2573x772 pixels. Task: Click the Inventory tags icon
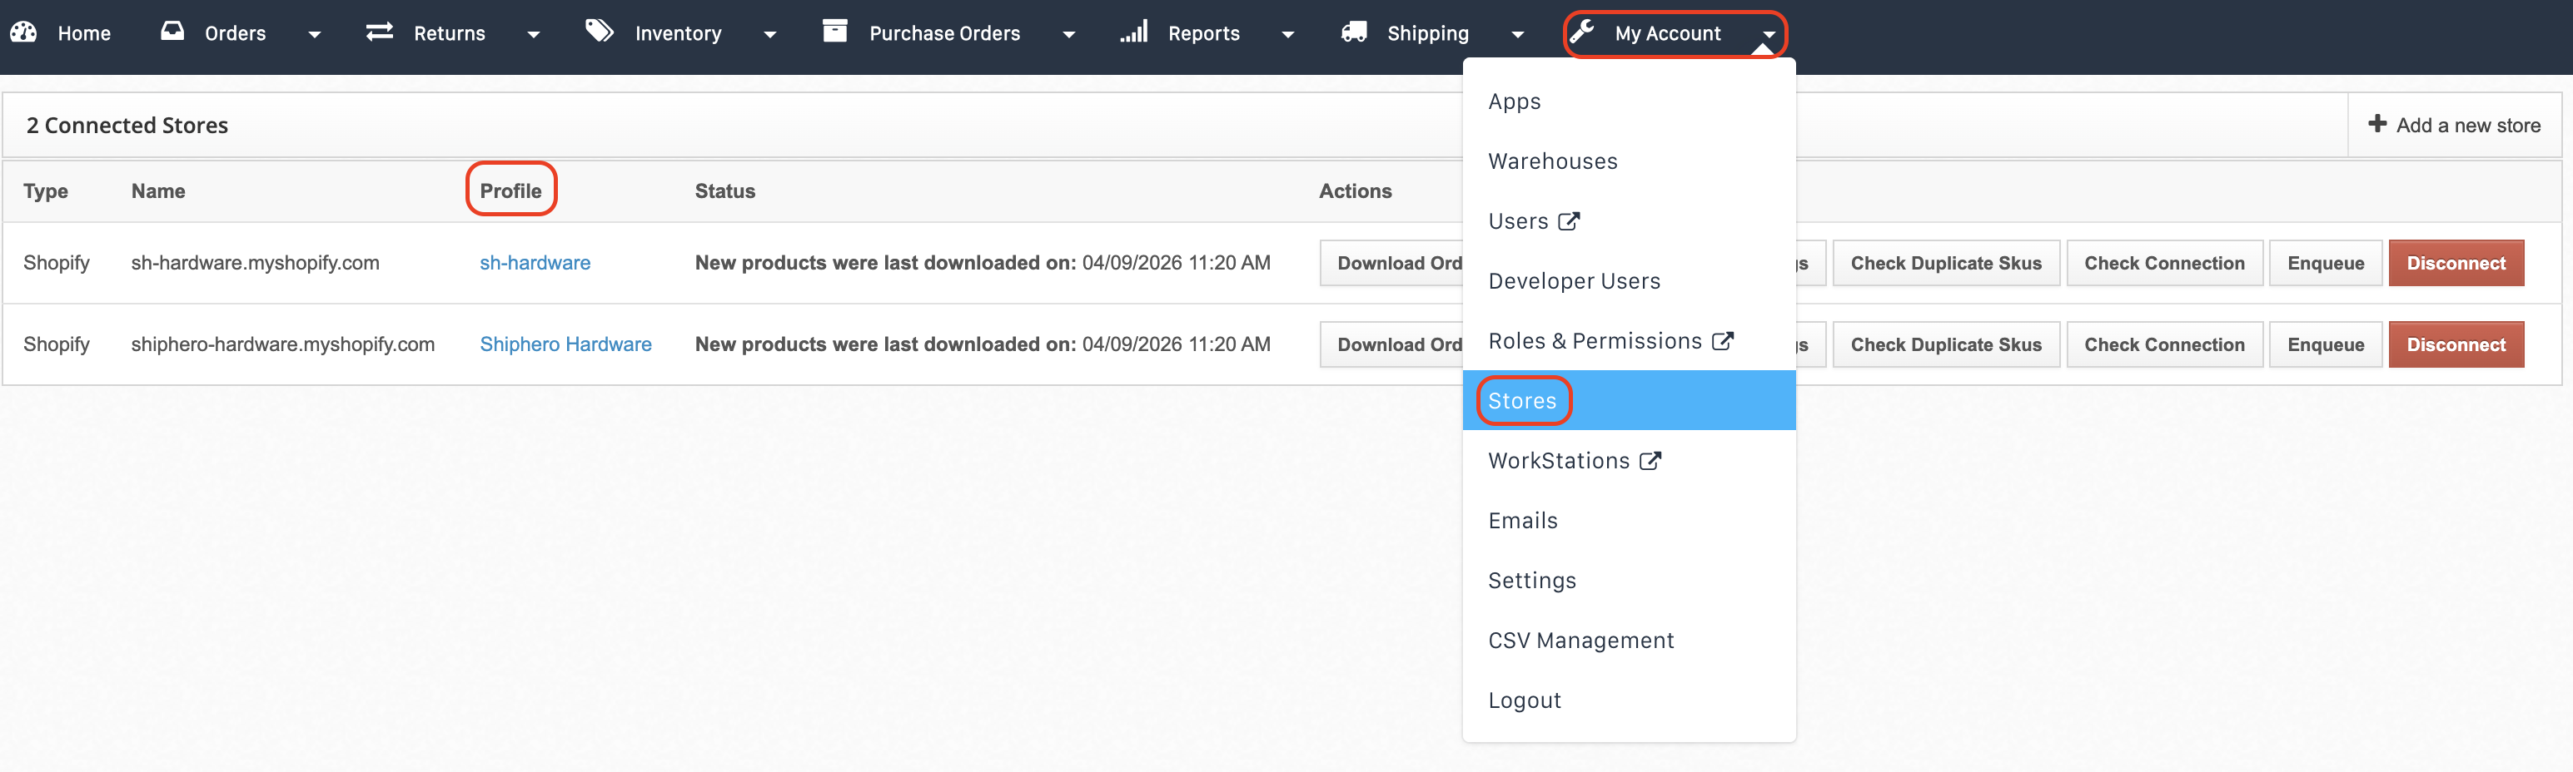click(600, 31)
